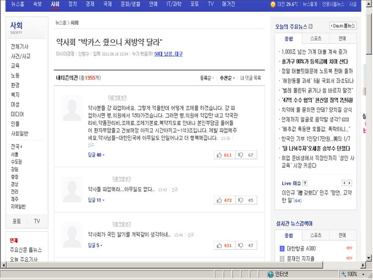Image resolution: width=373 pixels, height=280 pixels.
Task: Expand the 답글 48 replies
Action: 96,155
